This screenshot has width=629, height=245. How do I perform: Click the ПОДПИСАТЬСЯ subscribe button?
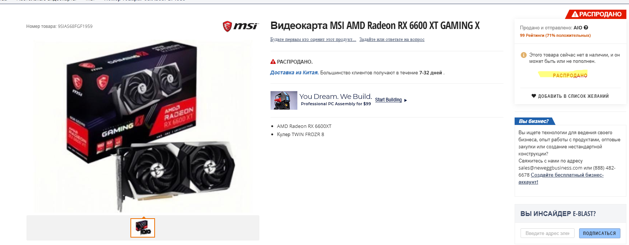[600, 233]
